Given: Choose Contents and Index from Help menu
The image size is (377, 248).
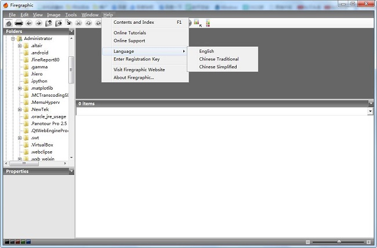Looking at the screenshot, I should point(145,22).
